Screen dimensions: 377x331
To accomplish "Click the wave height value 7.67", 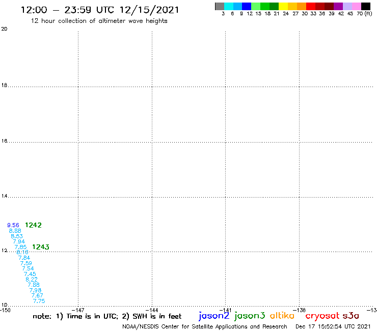I will [x=37, y=295].
